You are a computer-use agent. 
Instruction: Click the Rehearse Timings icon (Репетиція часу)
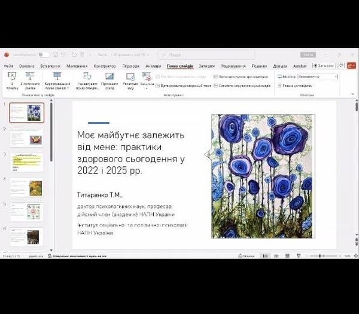[x=130, y=77]
